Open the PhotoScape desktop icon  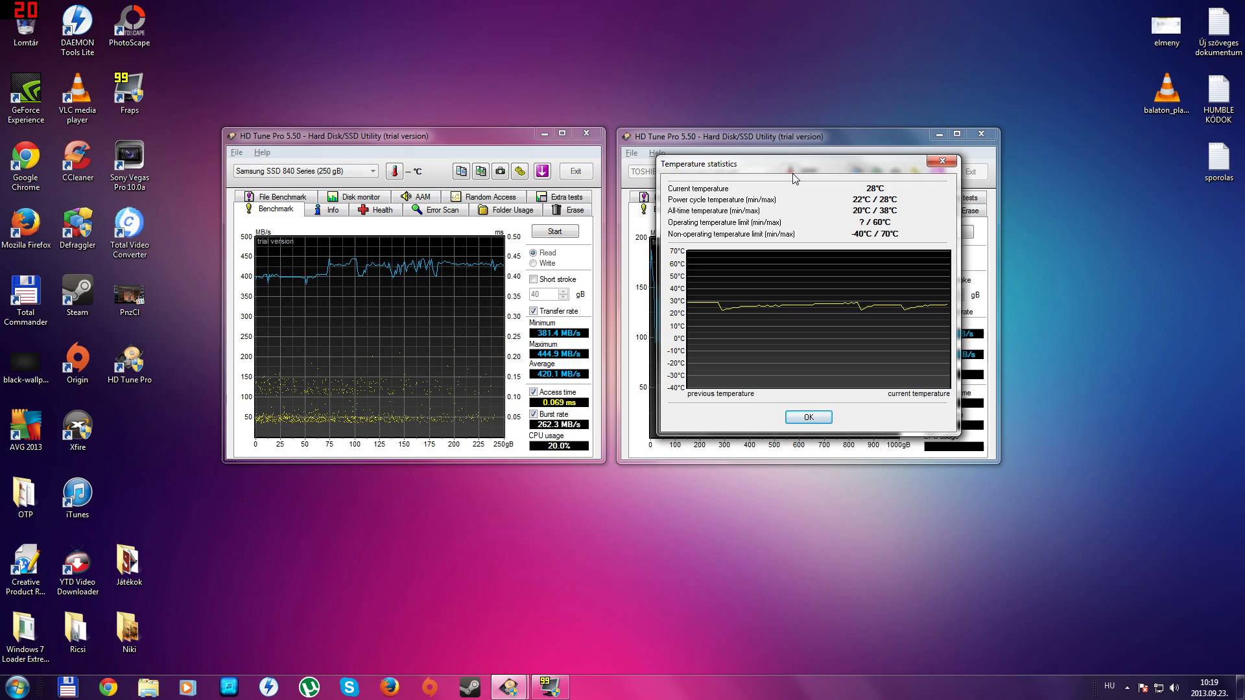[x=129, y=26]
